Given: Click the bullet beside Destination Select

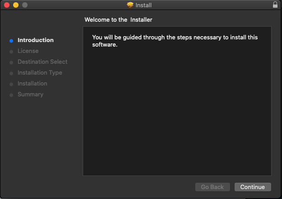Looking at the screenshot, I should tap(11, 62).
